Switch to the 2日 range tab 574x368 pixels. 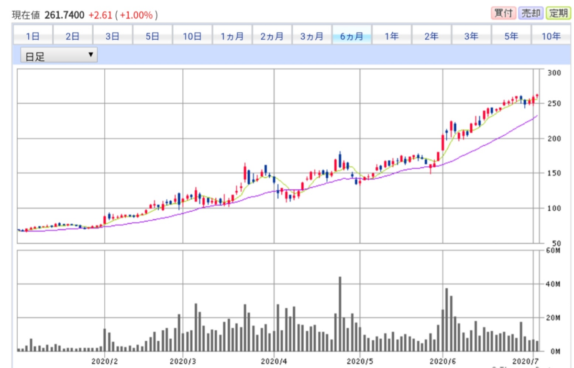tap(72, 36)
